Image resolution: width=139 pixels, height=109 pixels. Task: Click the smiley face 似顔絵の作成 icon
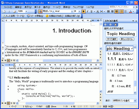tap(47, 16)
